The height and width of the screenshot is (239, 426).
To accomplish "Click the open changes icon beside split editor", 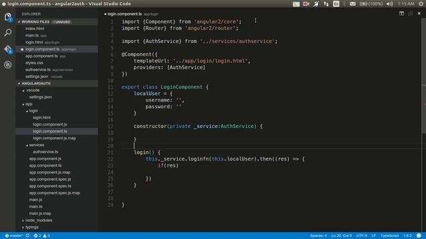I will 411,13.
